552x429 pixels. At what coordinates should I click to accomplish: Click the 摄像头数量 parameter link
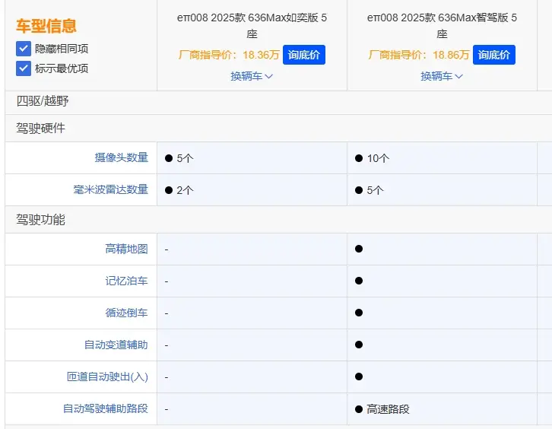pyautogui.click(x=122, y=157)
